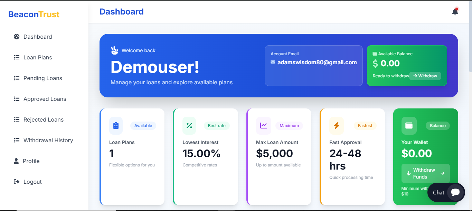The image size is (472, 211).
Task: Click the lightning bolt icon on Fast Approval card
Action: pyautogui.click(x=337, y=126)
